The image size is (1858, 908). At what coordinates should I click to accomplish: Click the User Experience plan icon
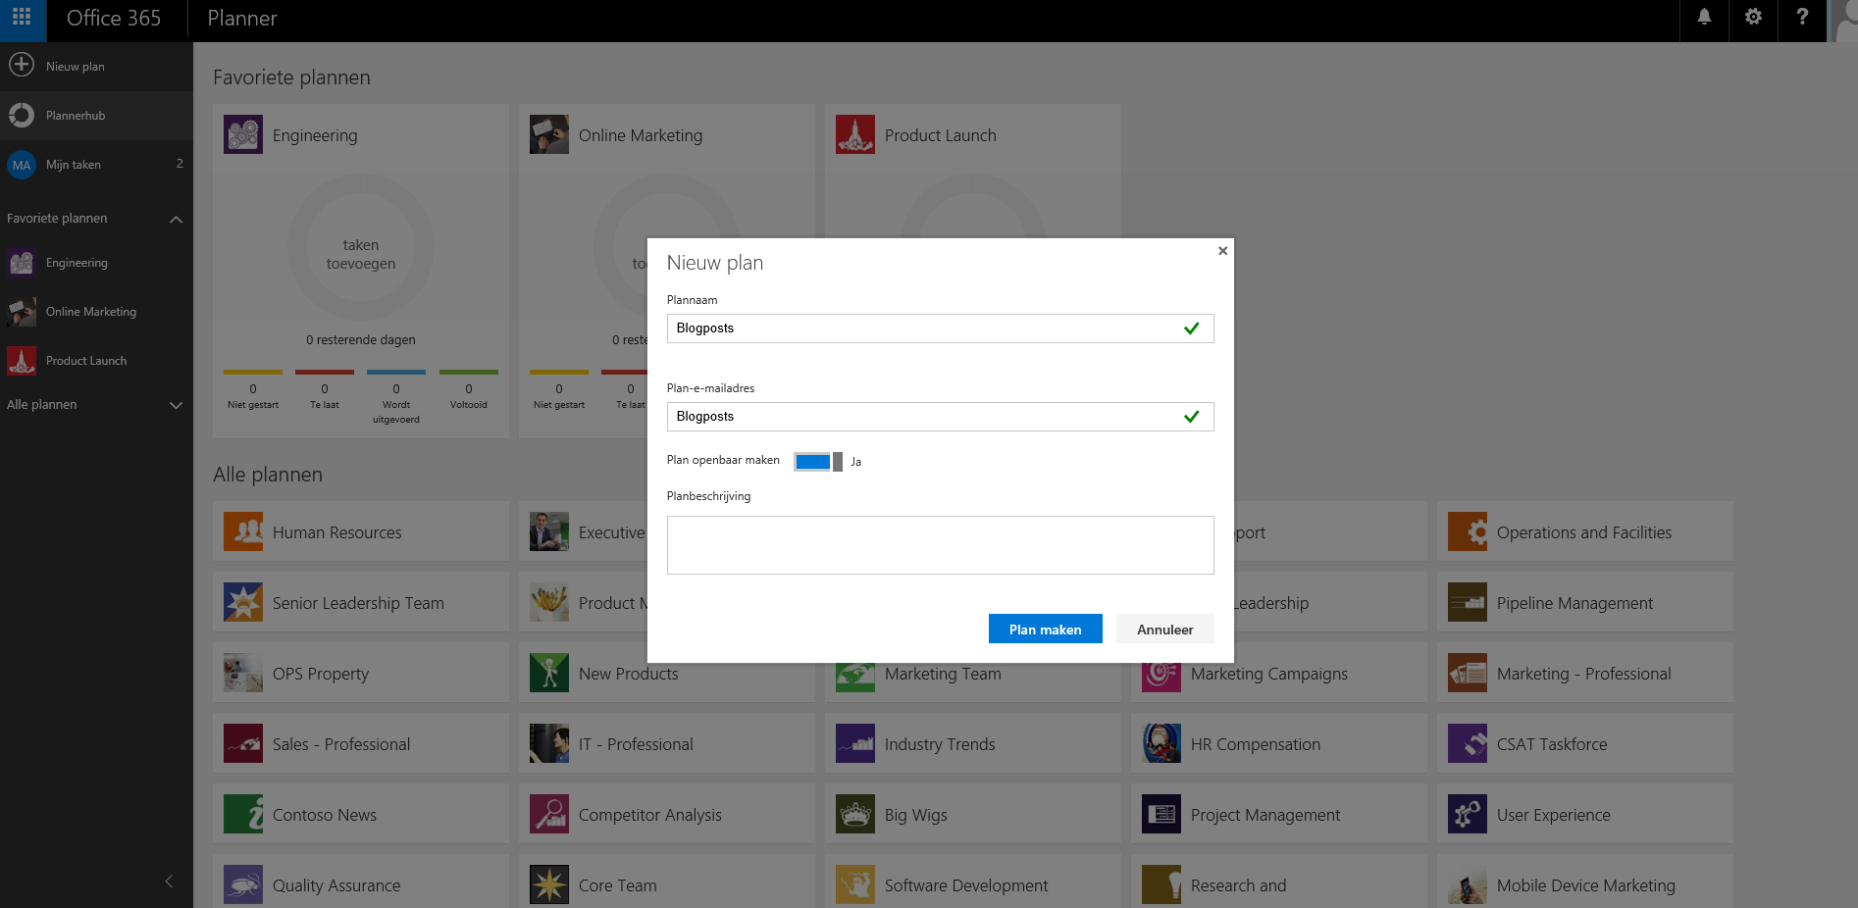click(1468, 814)
